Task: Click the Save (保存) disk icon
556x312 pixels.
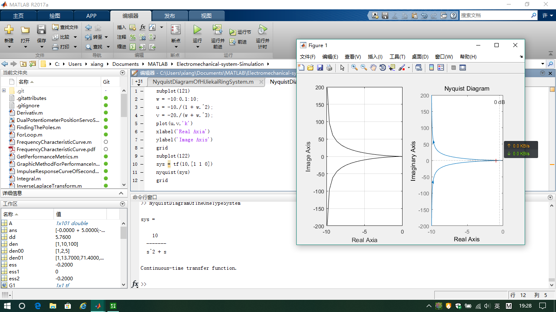Action: click(42, 30)
